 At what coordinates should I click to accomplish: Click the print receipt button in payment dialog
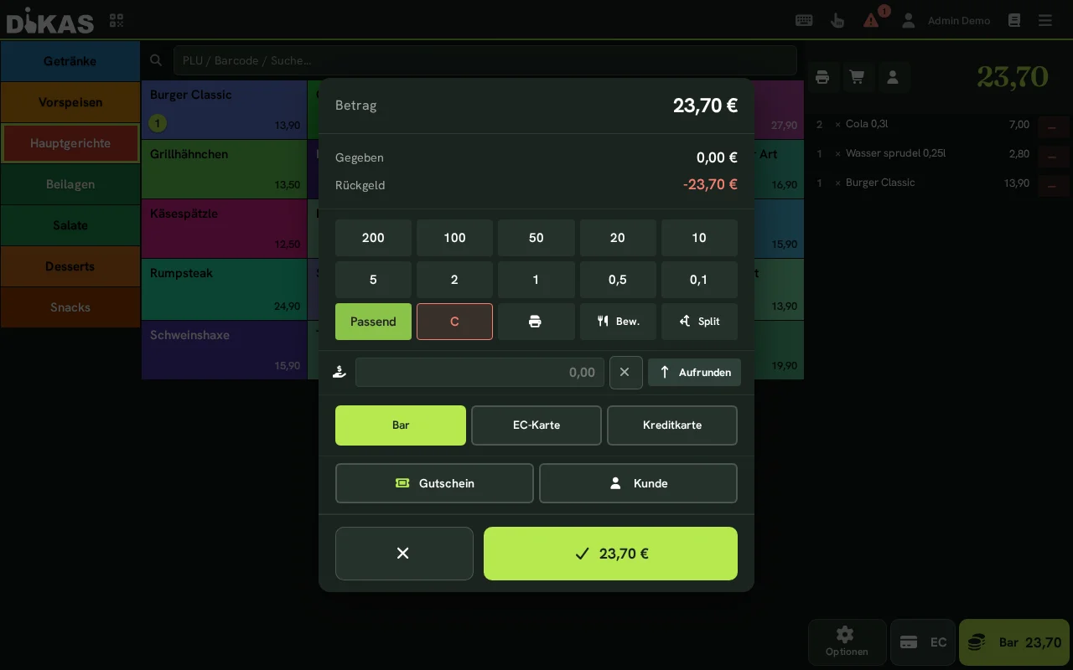[536, 322]
